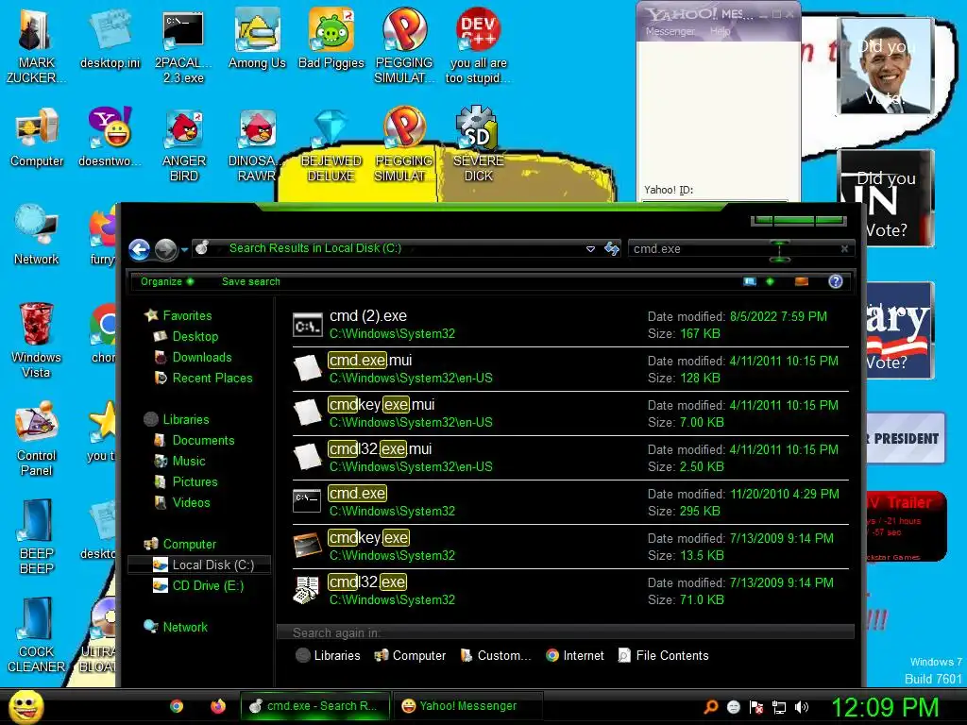This screenshot has width=967, height=725.
Task: Open the Bad Piggies desktop icon
Action: click(x=331, y=40)
